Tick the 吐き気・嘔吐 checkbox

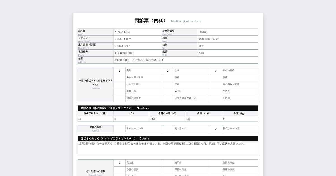point(120,85)
